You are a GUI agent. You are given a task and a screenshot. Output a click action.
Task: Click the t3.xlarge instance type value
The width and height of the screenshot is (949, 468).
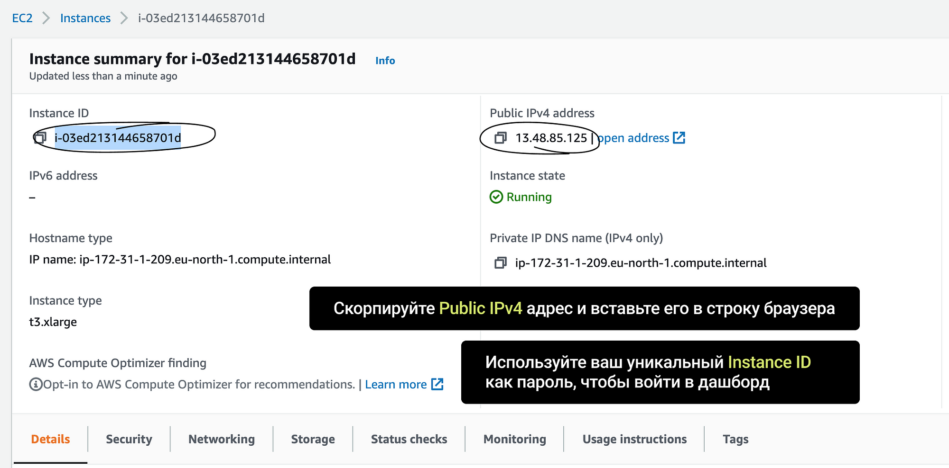coord(53,322)
